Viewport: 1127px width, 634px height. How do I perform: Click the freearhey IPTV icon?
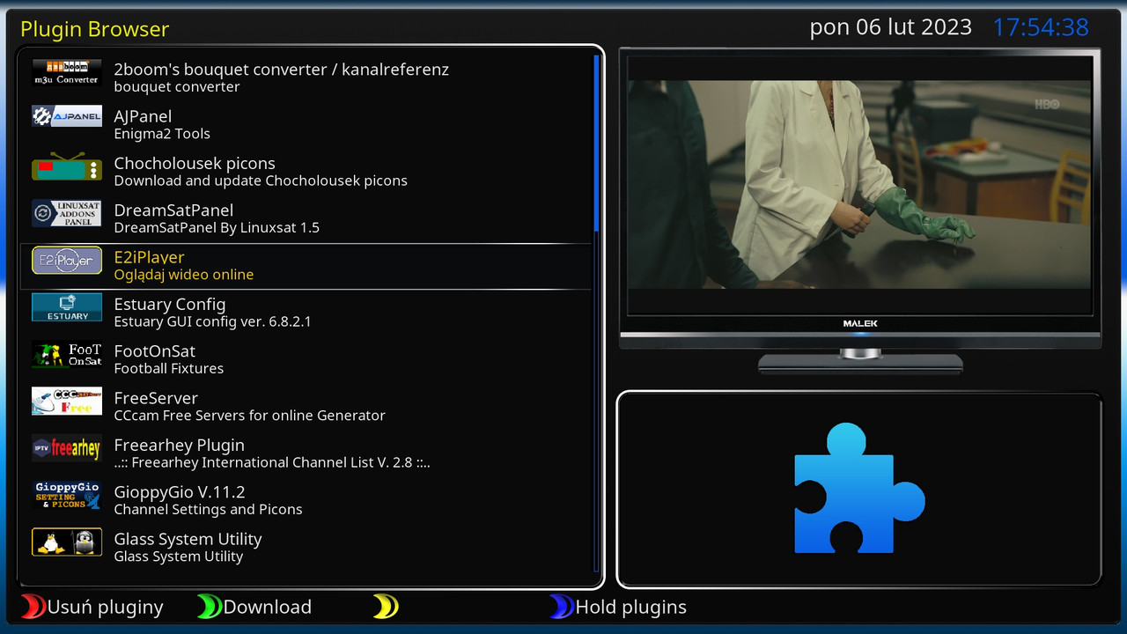pyautogui.click(x=67, y=448)
